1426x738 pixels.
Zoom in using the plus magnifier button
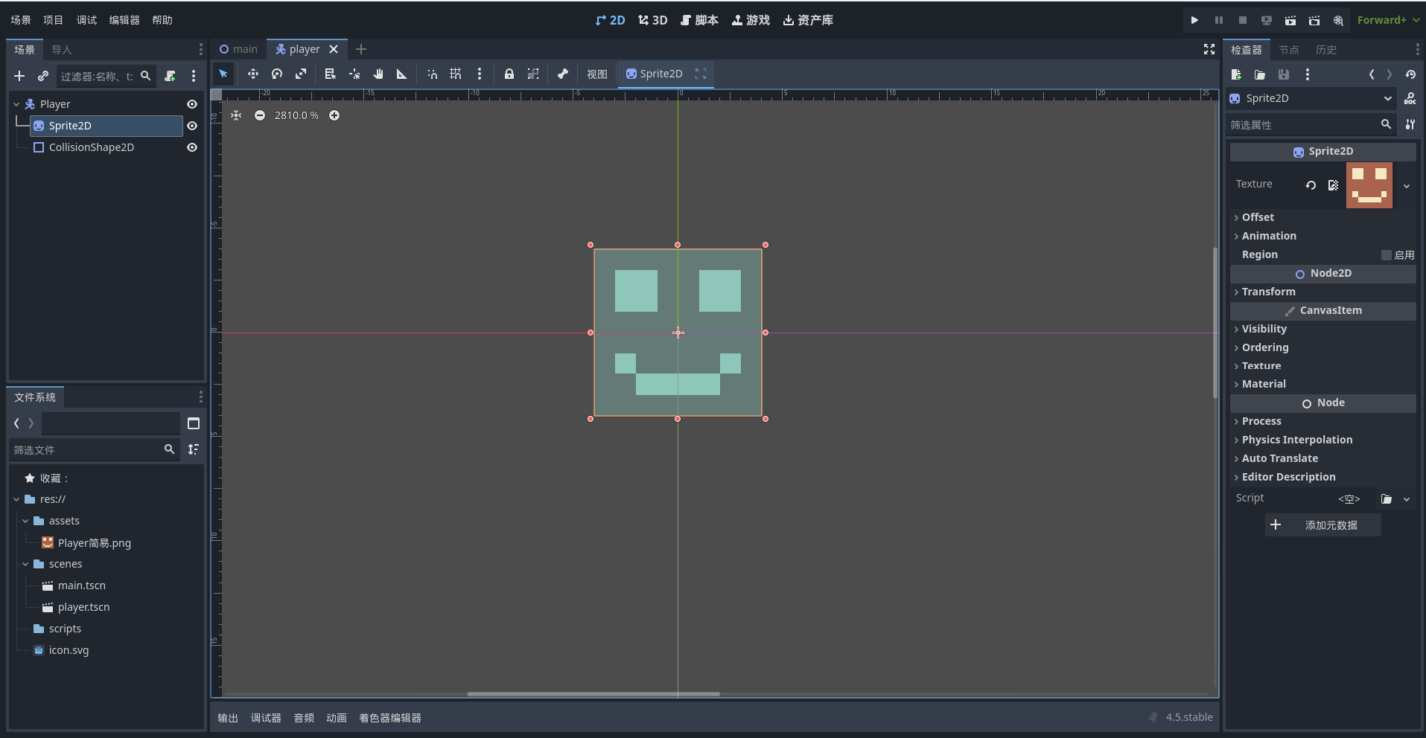pos(334,115)
